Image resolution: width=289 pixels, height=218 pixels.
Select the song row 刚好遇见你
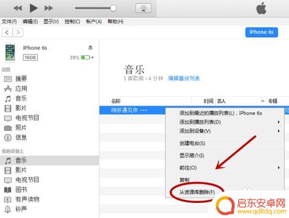point(132,110)
